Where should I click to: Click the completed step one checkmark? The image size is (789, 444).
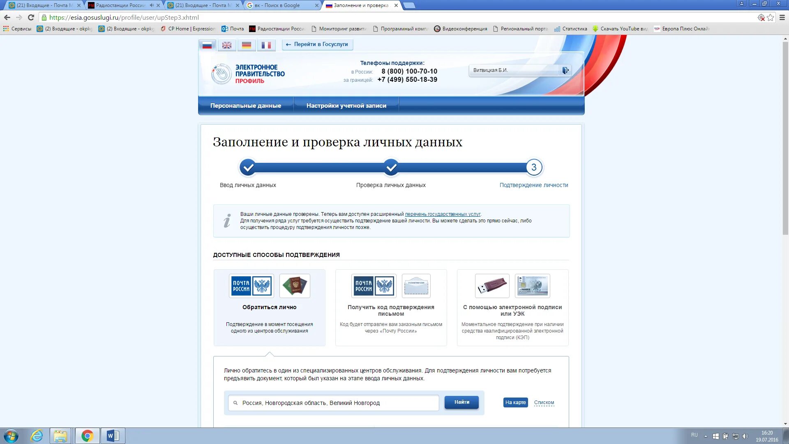pos(248,167)
